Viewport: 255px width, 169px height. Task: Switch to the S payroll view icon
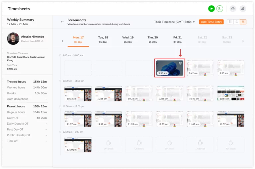tap(236, 22)
